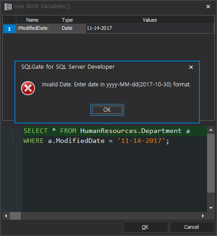Click the horizontal scroll right arrow
Viewport: 217px width, 236px height.
coord(203,216)
